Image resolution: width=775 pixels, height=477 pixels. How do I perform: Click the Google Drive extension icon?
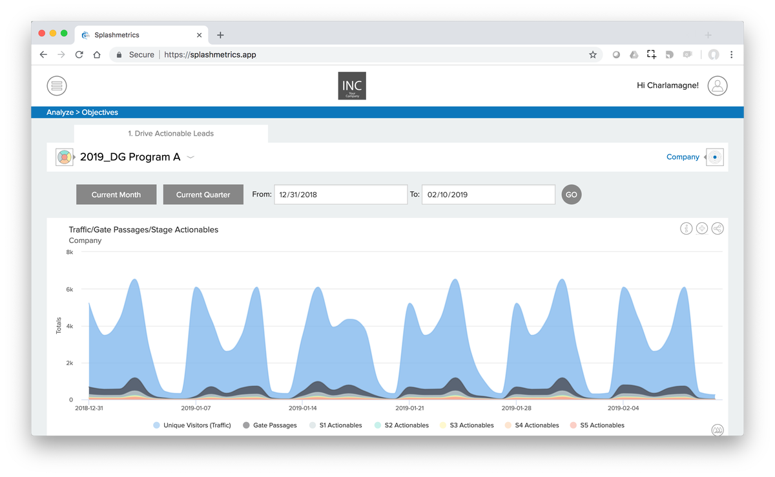tap(634, 55)
